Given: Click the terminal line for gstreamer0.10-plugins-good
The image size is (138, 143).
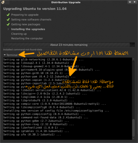Looking at the screenshot, I should [x=51, y=70].
